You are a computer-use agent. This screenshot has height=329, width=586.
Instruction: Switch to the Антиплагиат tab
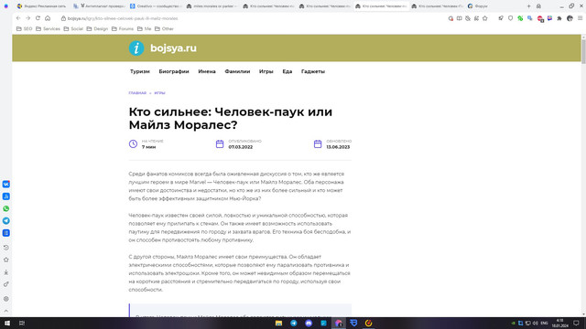(x=99, y=6)
